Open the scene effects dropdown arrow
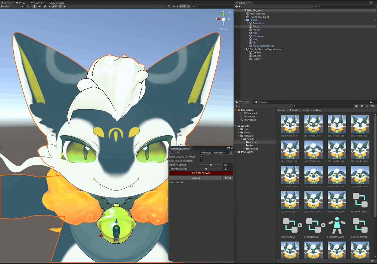The width and height of the screenshot is (377, 264). click(x=49, y=6)
